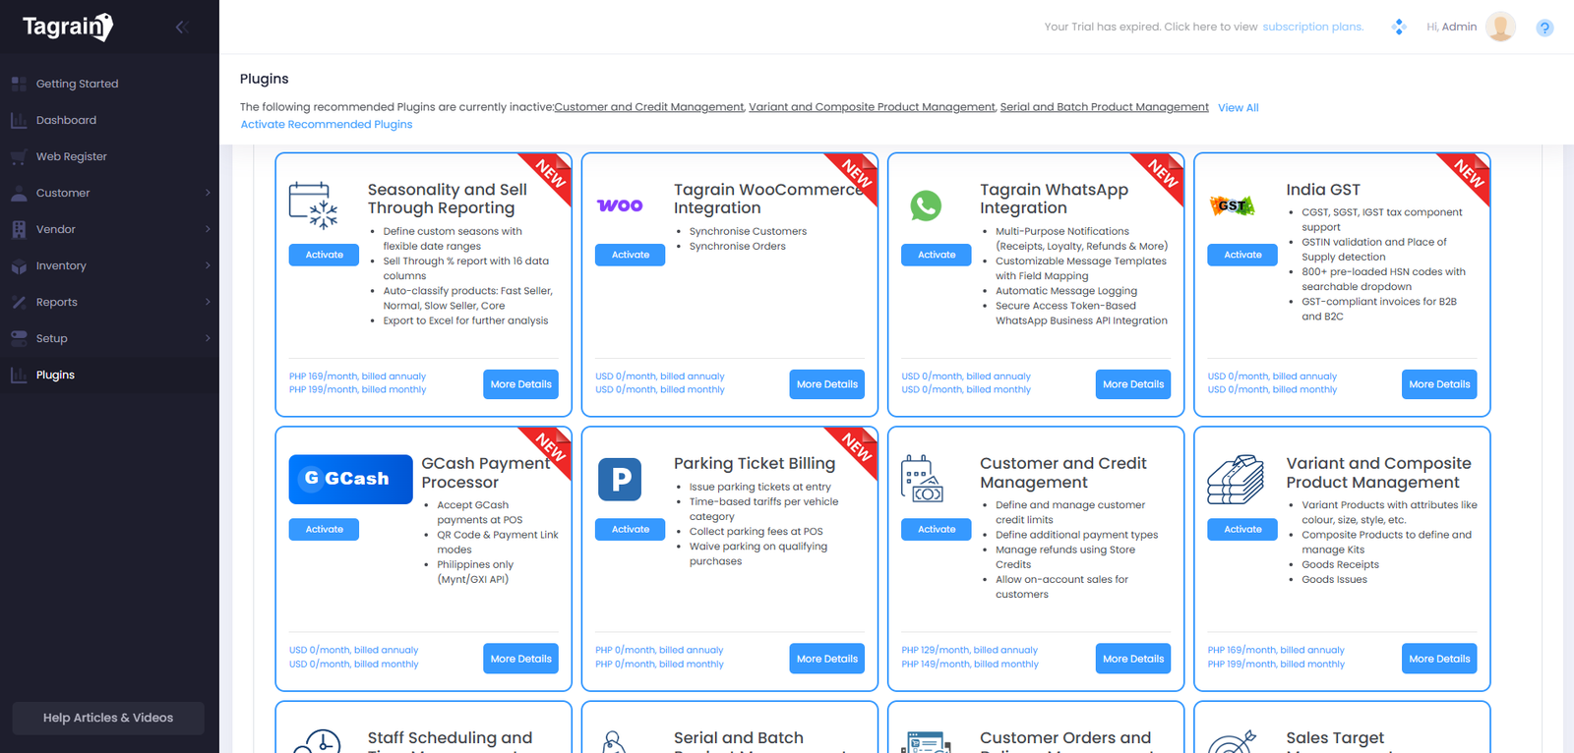Open the Admin profile avatar

click(x=1500, y=27)
